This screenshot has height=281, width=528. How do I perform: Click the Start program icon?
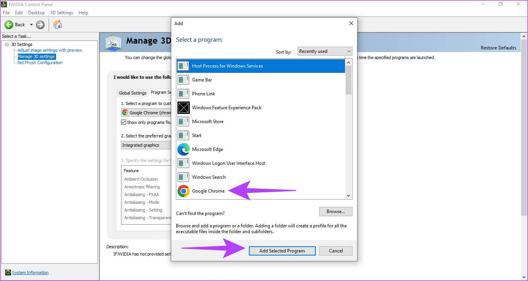(183, 135)
